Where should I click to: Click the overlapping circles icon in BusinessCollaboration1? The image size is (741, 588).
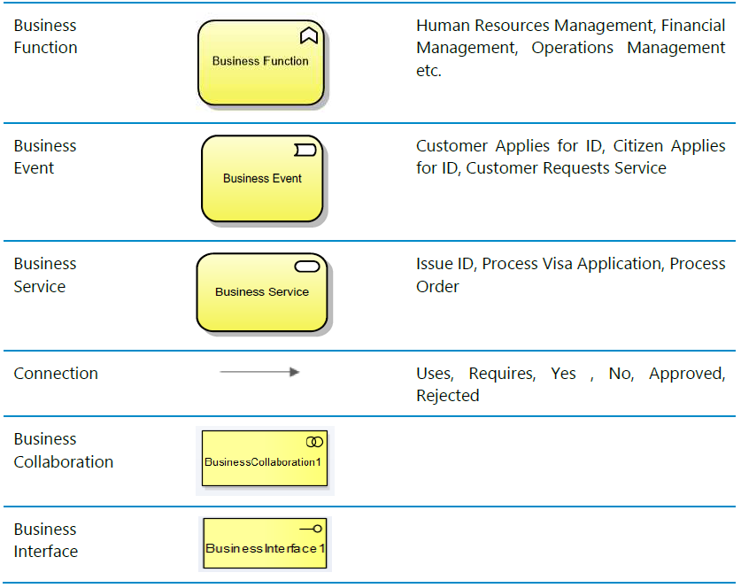(314, 442)
